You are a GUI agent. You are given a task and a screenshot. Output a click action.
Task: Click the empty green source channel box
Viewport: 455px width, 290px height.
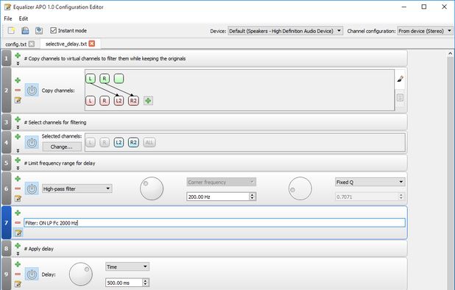pos(119,78)
